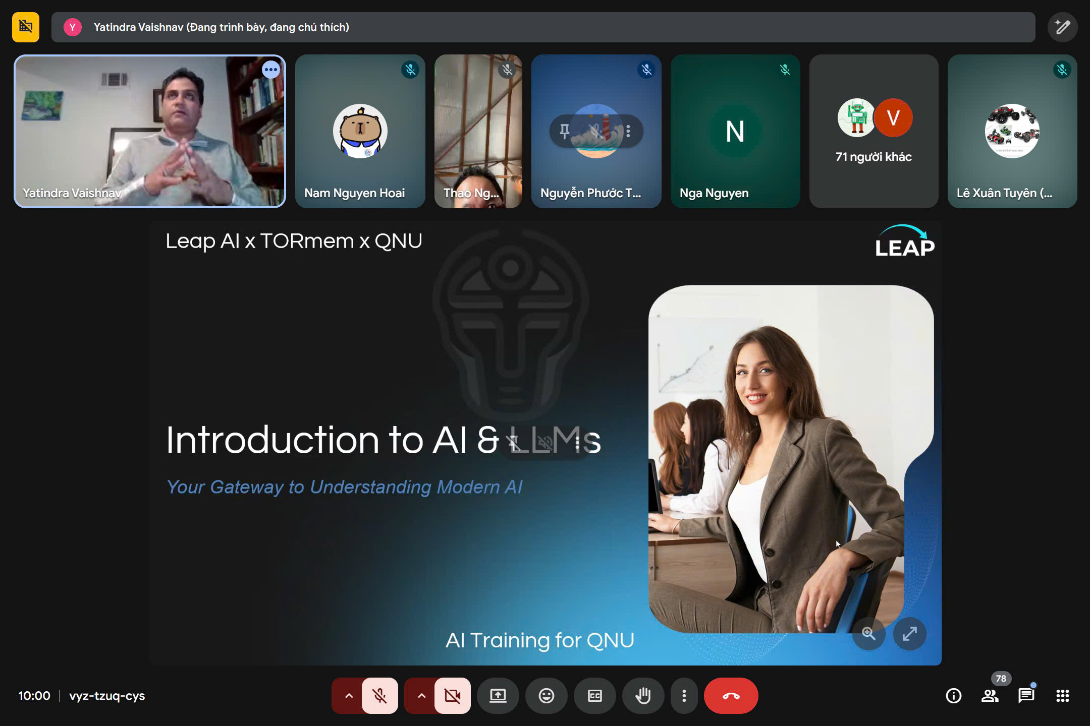
Task: Open more options on Yatindra Vaishnav tile
Action: 271,70
